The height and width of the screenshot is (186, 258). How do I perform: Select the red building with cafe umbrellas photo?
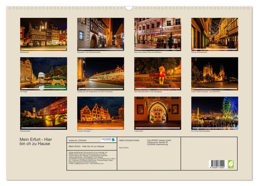(x=158, y=34)
